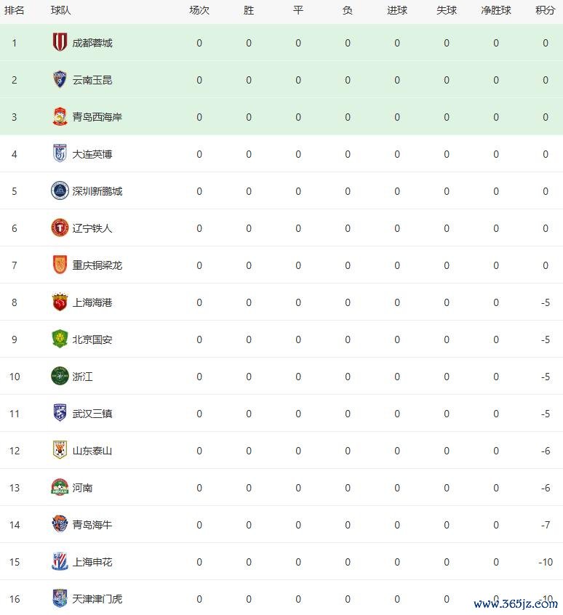Click the 浙江 team emblem
This screenshot has width=563, height=615.
coord(60,377)
